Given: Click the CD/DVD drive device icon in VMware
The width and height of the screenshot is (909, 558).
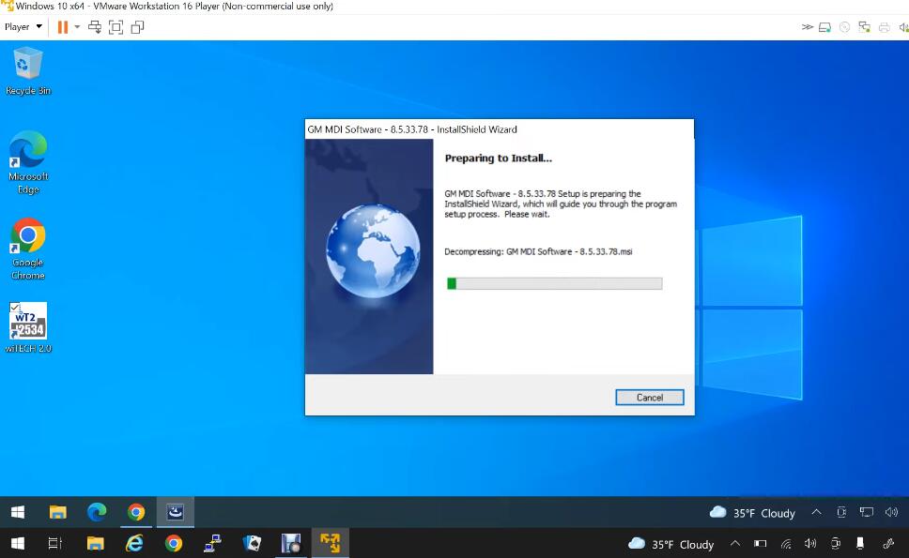Looking at the screenshot, I should click(844, 27).
